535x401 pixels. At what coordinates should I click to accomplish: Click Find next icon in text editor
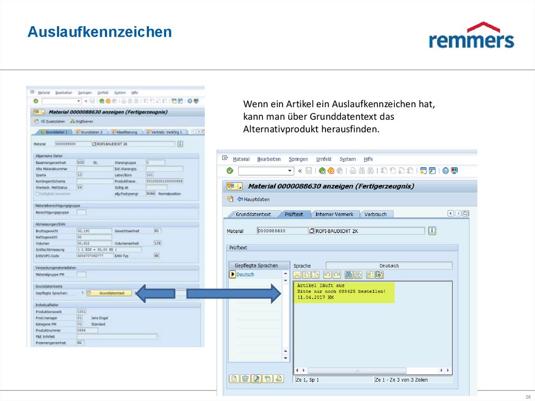click(358, 274)
